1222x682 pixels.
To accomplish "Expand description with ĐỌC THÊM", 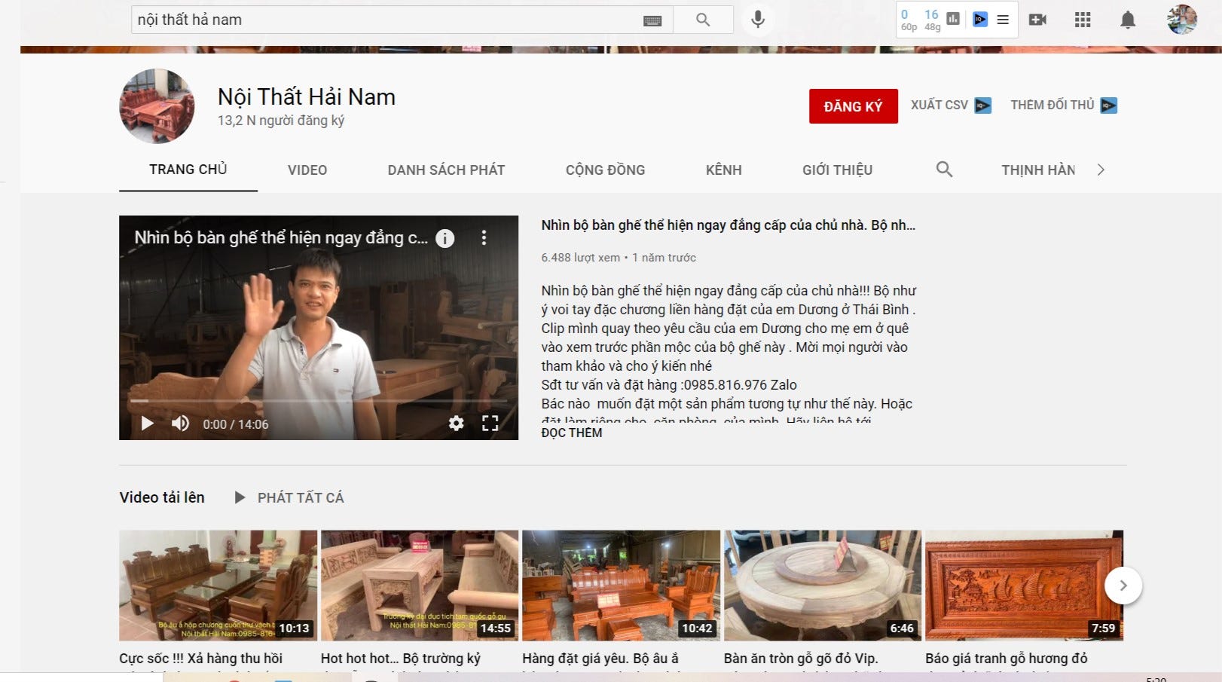I will click(572, 433).
